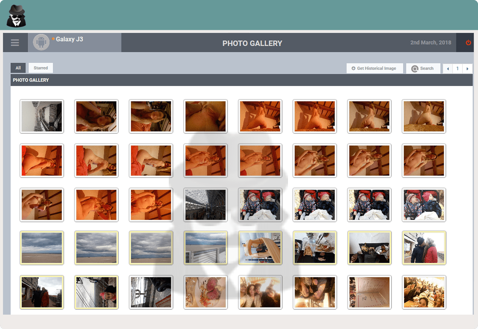
Task: Open the couple on the street photo
Action: click(x=42, y=292)
